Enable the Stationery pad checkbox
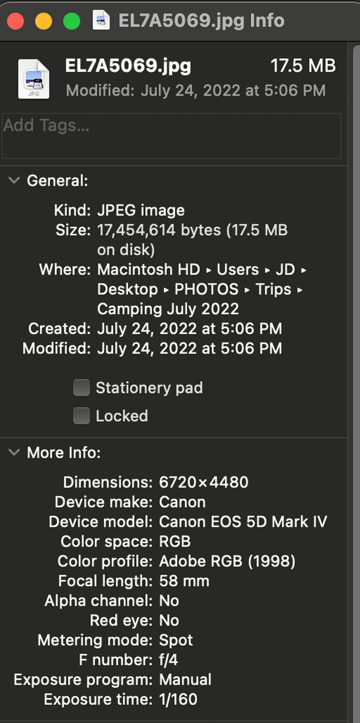 coord(82,388)
